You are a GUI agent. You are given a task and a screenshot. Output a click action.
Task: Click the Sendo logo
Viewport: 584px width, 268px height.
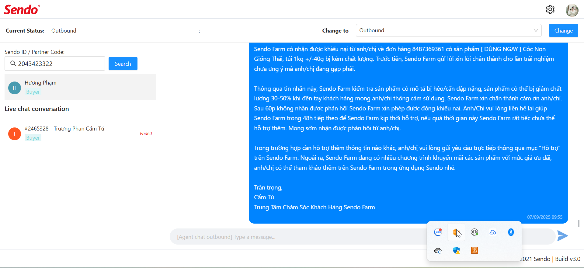22,9
